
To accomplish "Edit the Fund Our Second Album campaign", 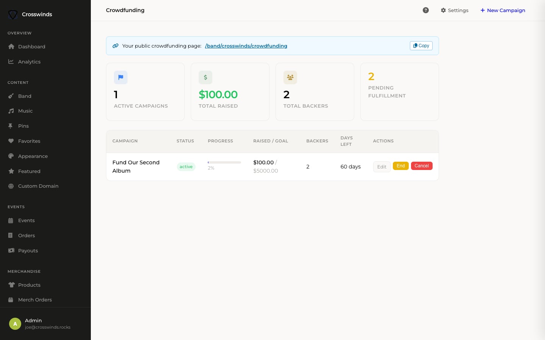I will point(381,167).
